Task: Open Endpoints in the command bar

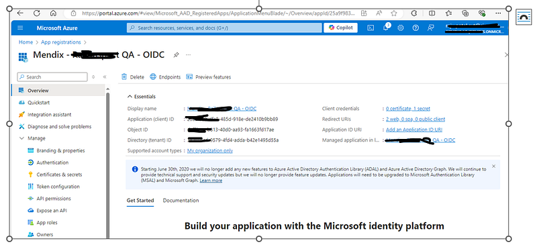Action: click(165, 77)
